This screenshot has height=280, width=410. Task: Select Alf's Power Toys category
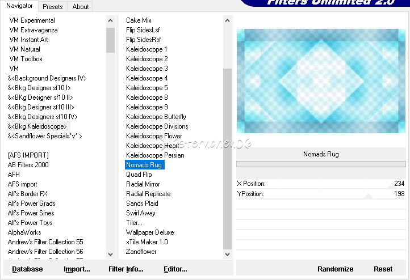tap(30, 223)
